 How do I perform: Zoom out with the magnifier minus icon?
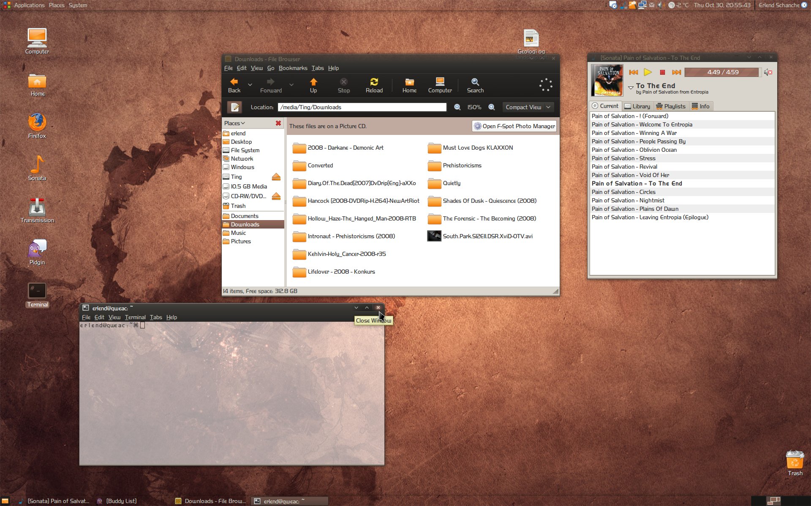[x=457, y=107]
